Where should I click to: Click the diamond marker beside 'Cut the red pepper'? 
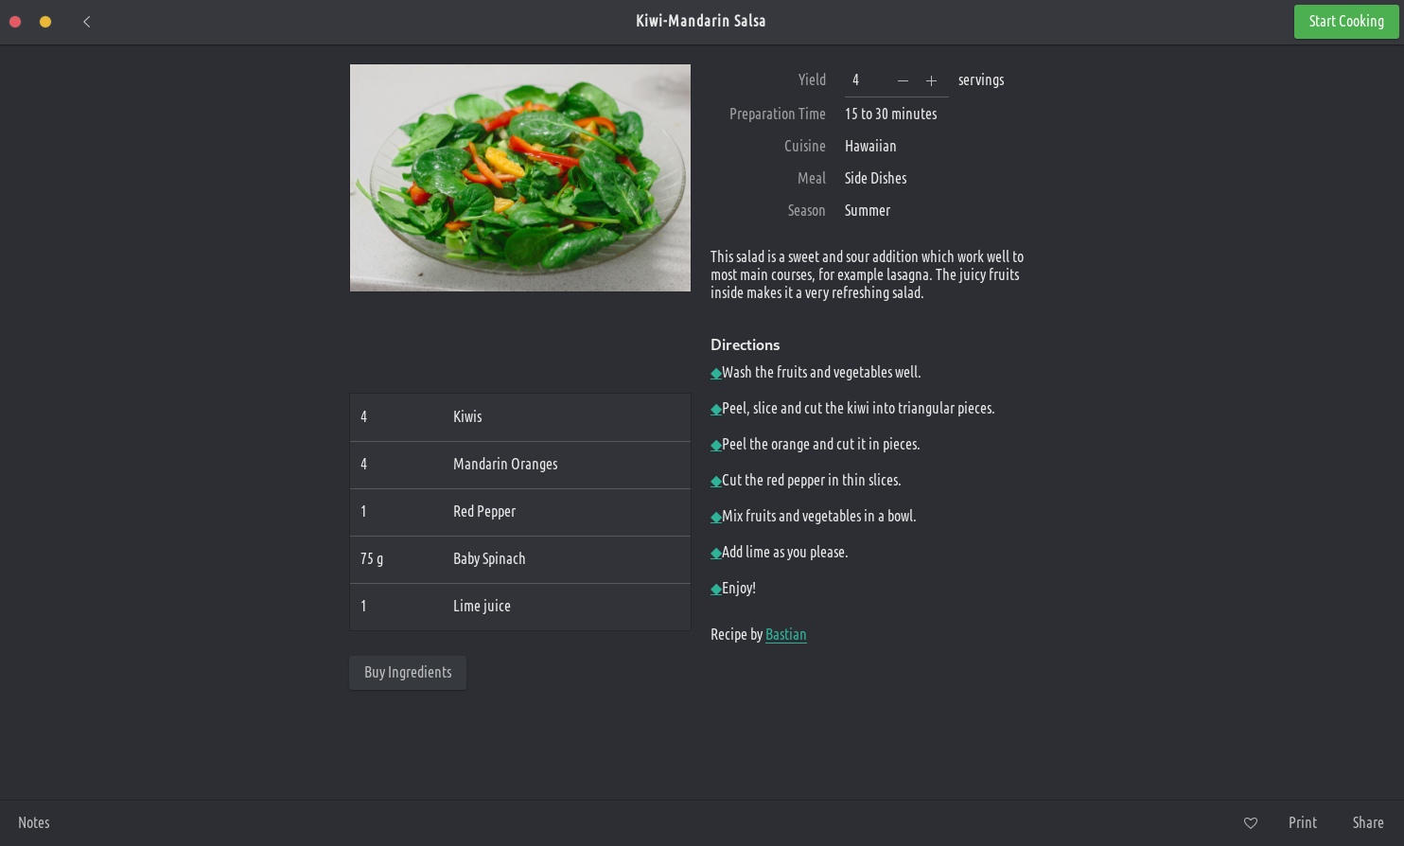(716, 482)
